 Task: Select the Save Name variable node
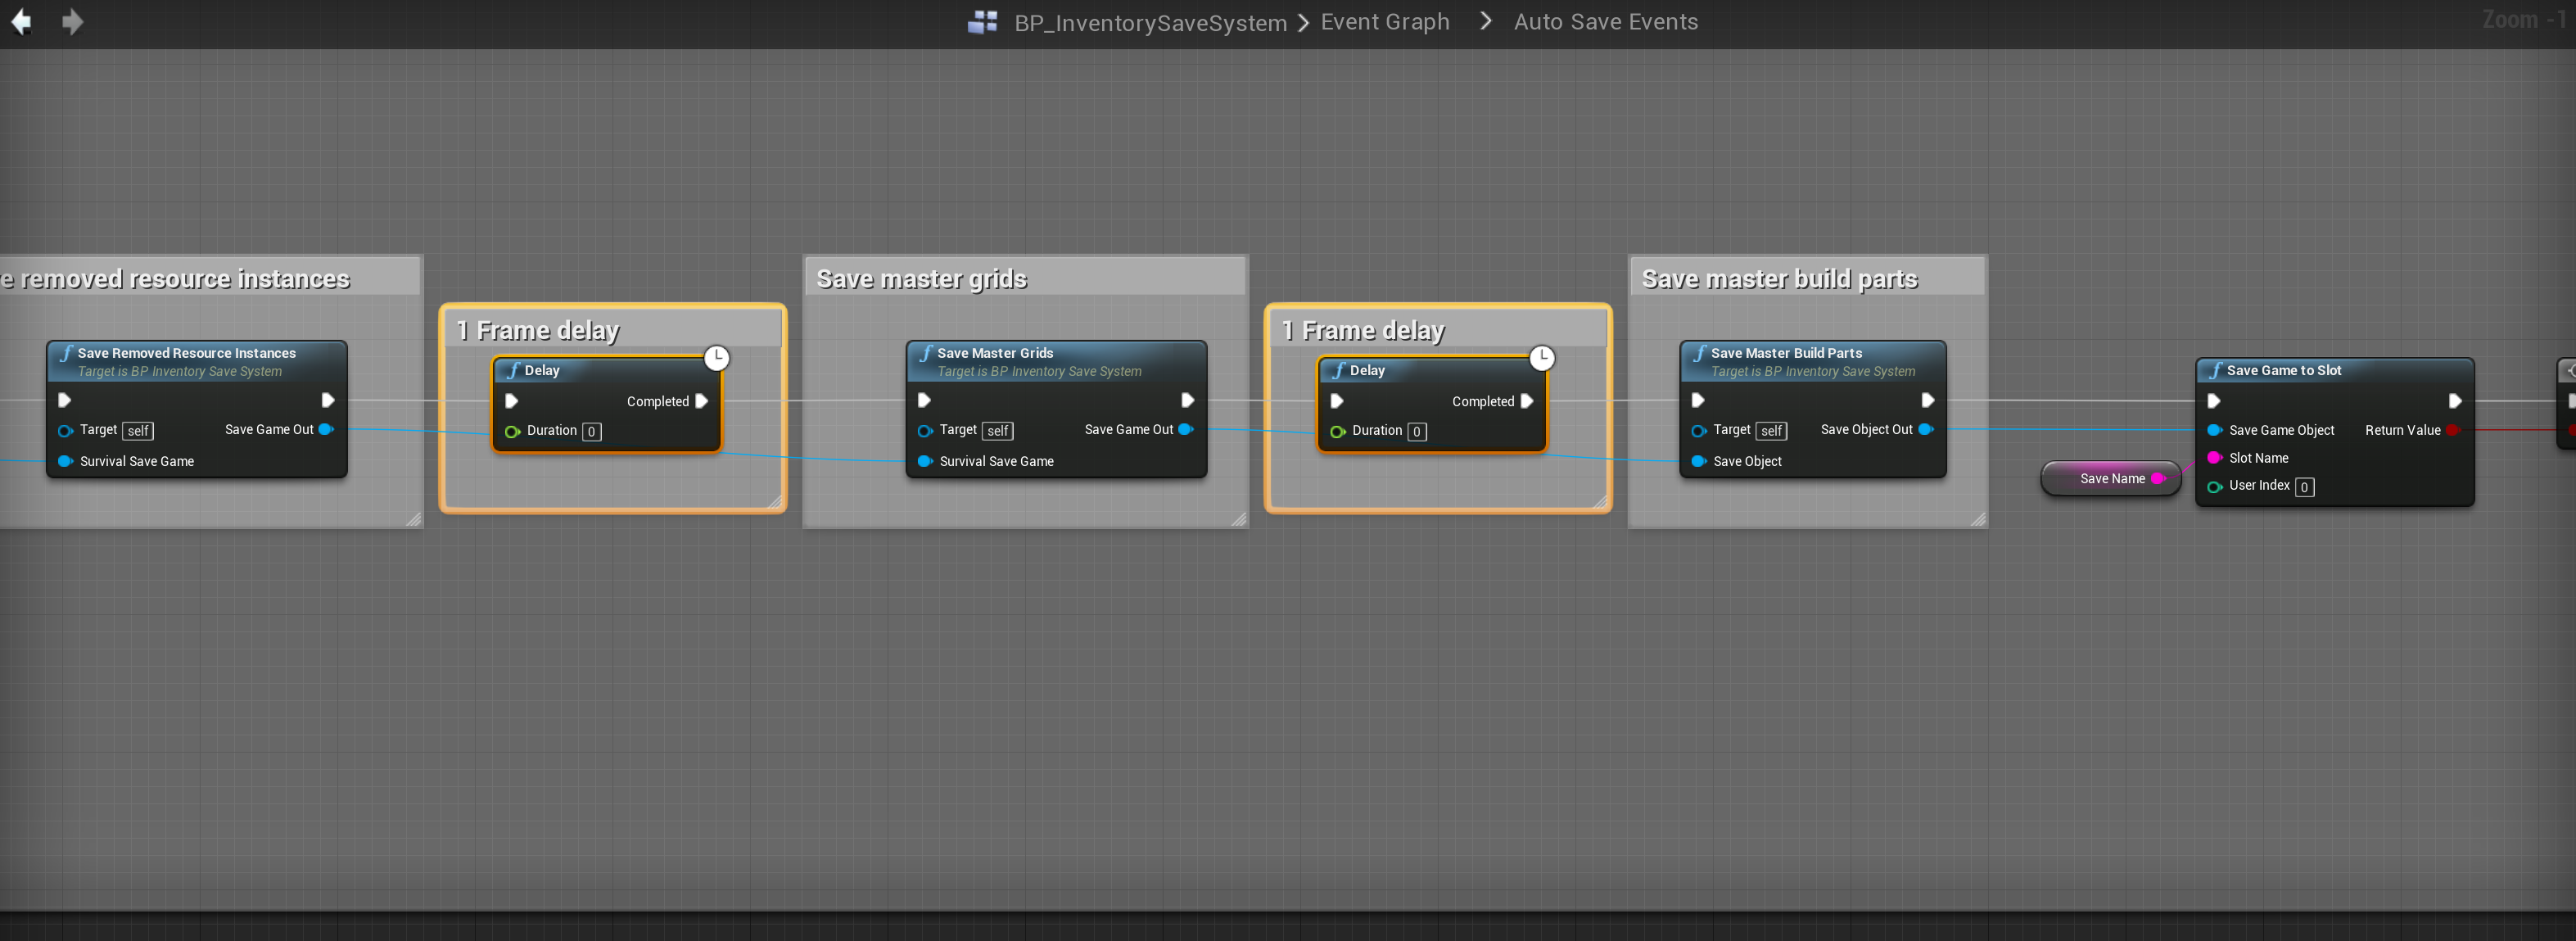(x=2108, y=479)
